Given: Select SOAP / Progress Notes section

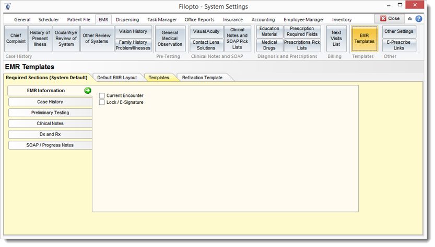Looking at the screenshot, I should pos(50,145).
